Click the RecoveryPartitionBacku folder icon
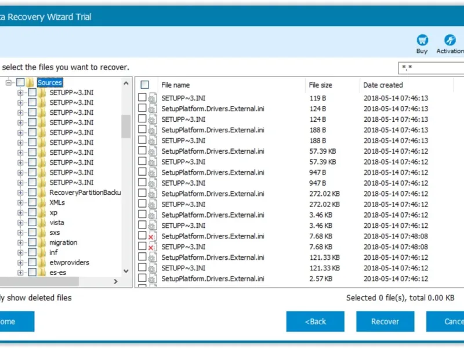464x348 pixels. 42,193
